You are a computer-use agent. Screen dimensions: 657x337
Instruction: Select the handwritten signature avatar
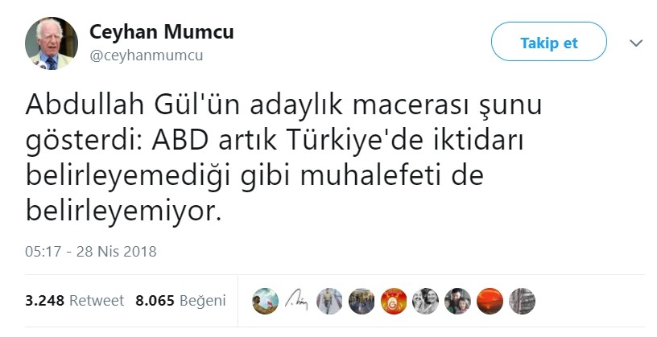click(298, 300)
